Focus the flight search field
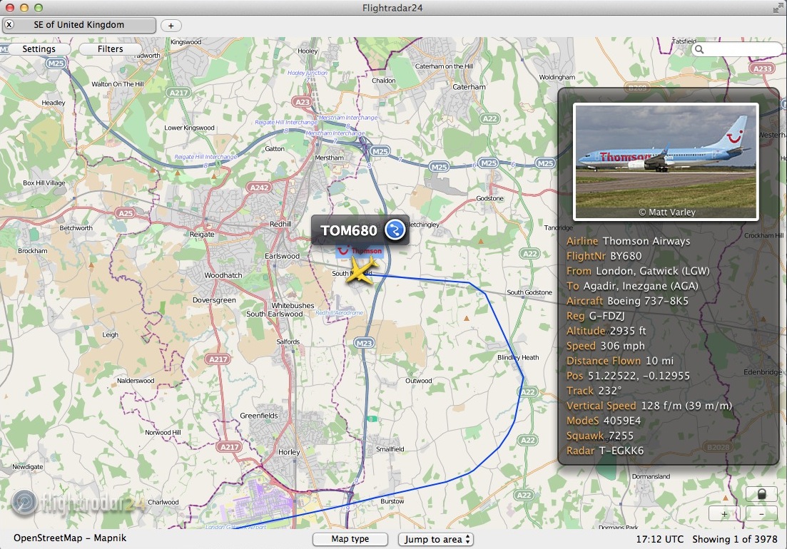The height and width of the screenshot is (549, 787). 737,49
